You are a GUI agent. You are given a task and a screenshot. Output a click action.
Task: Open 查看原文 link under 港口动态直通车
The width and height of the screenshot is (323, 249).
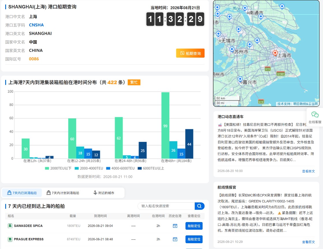[x=308, y=171]
